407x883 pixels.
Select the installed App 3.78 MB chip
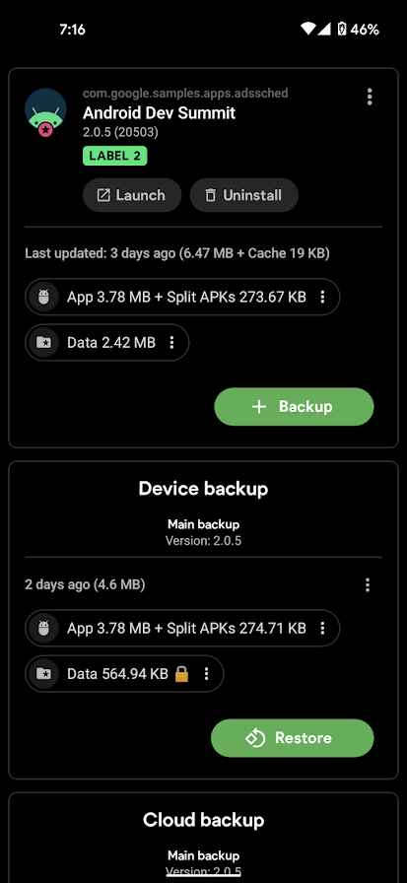pos(182,297)
